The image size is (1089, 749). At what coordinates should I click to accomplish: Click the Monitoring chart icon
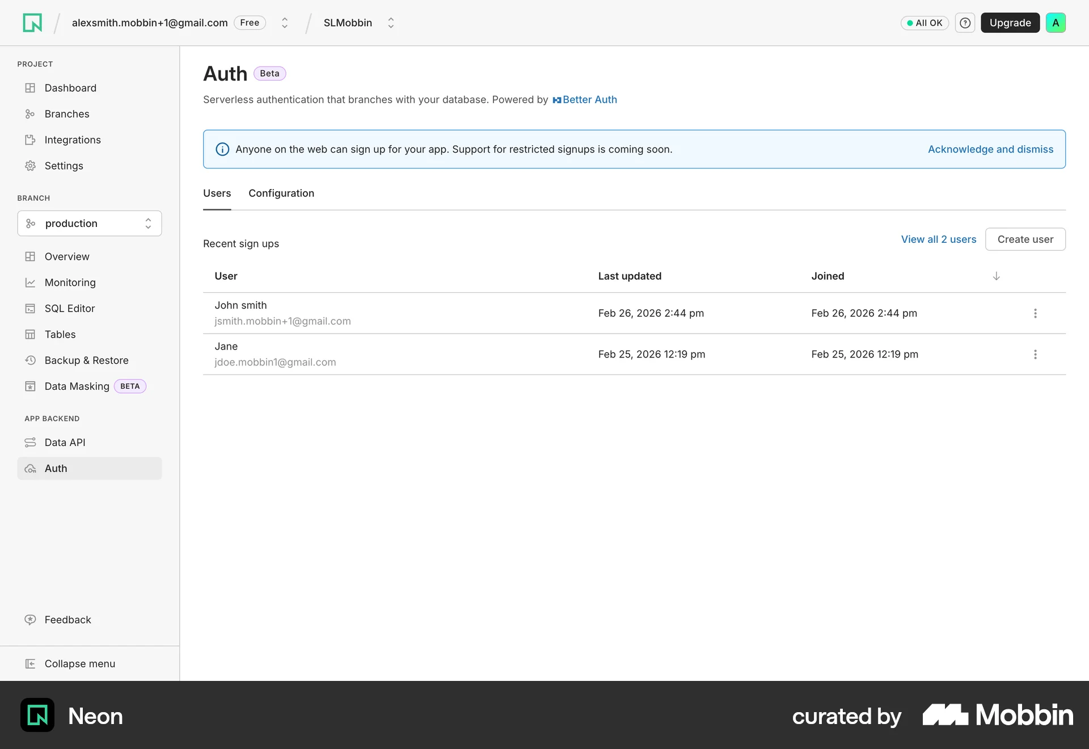tap(30, 283)
